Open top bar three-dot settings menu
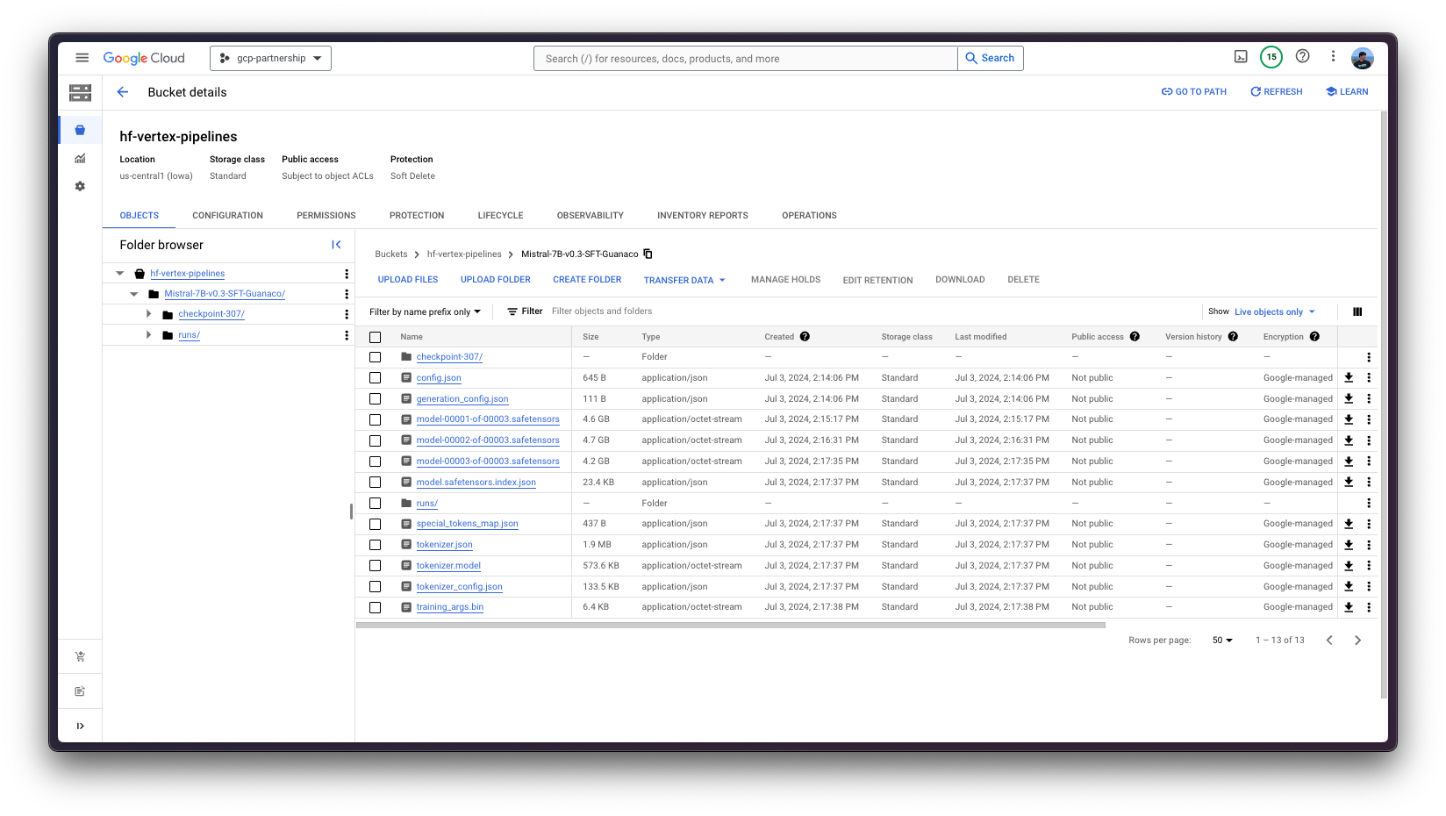 tap(1333, 57)
